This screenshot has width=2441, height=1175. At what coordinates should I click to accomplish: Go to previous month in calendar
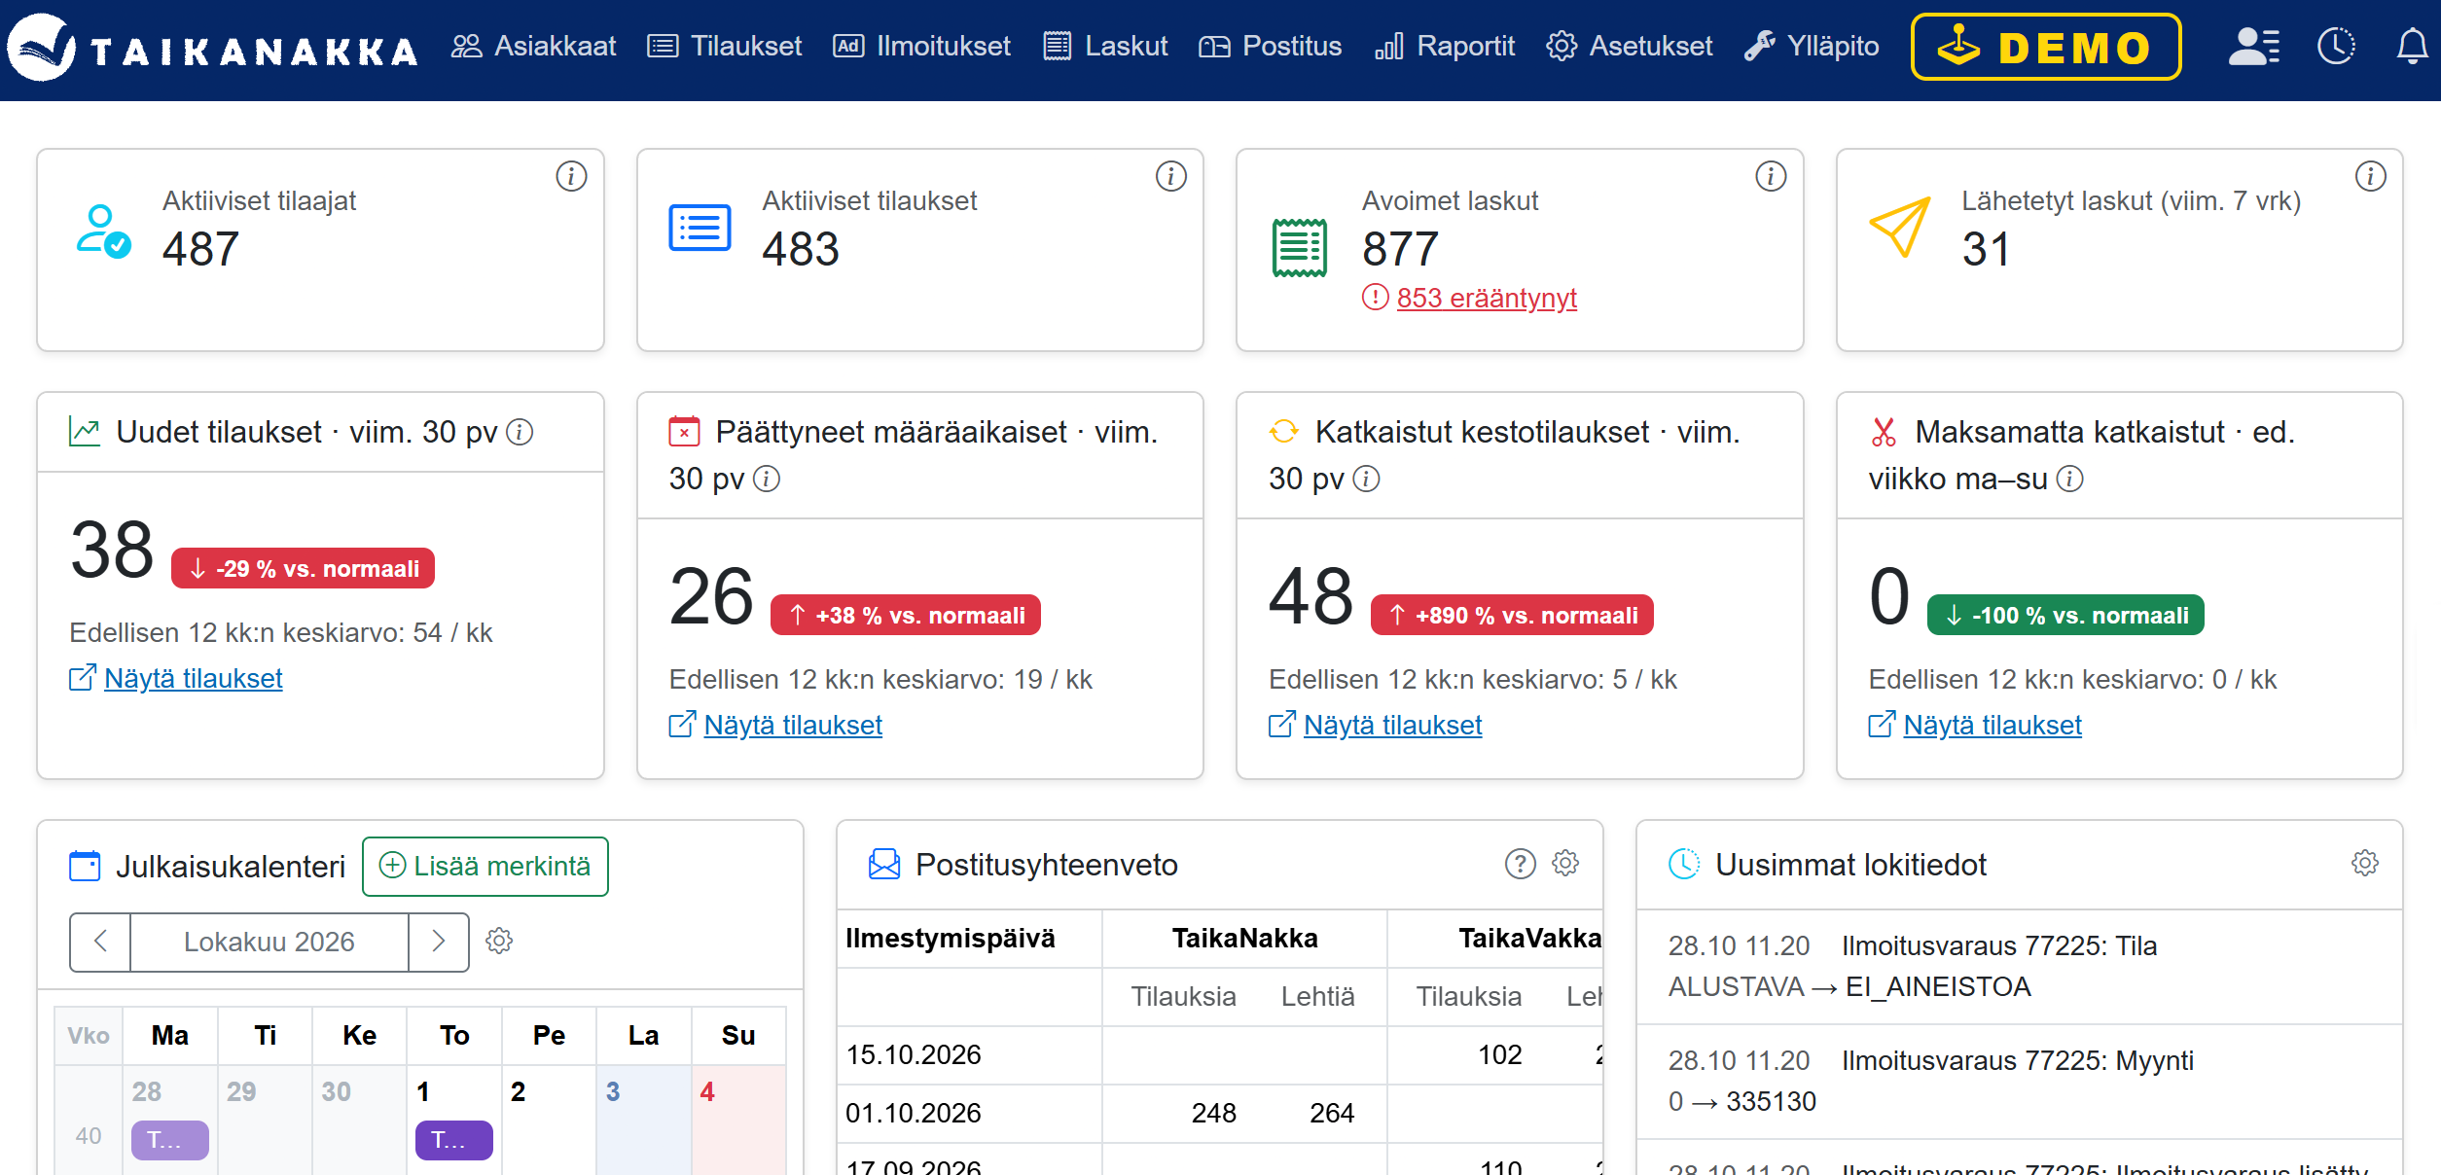point(100,942)
